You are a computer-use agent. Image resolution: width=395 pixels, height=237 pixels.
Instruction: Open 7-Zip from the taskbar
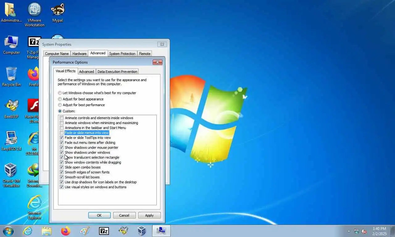(x=104, y=231)
